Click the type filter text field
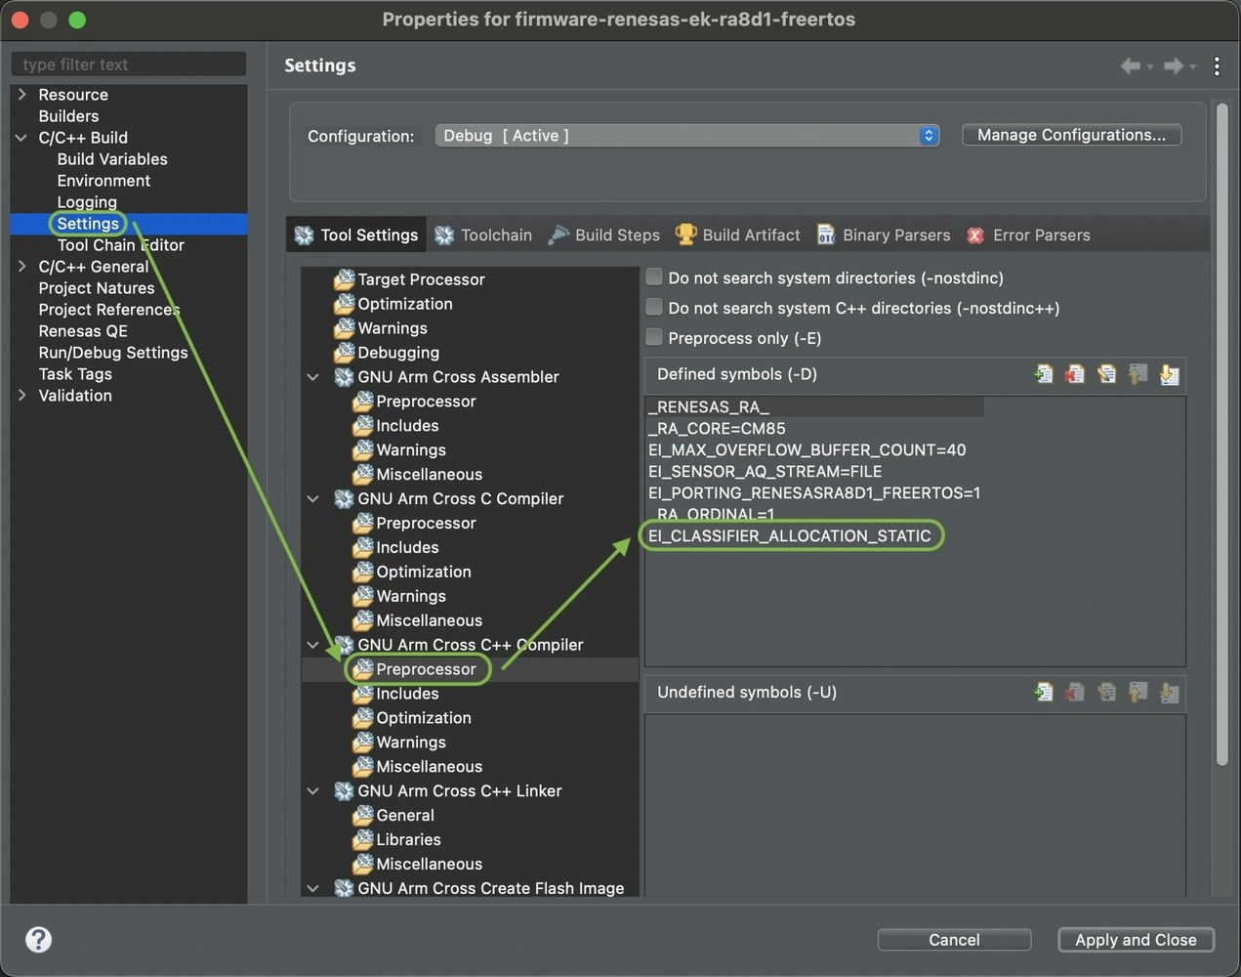Image resolution: width=1241 pixels, height=977 pixels. 129,64
